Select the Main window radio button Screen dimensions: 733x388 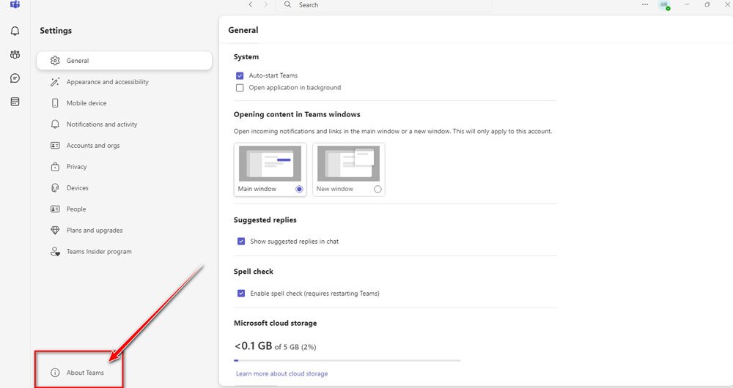(299, 189)
